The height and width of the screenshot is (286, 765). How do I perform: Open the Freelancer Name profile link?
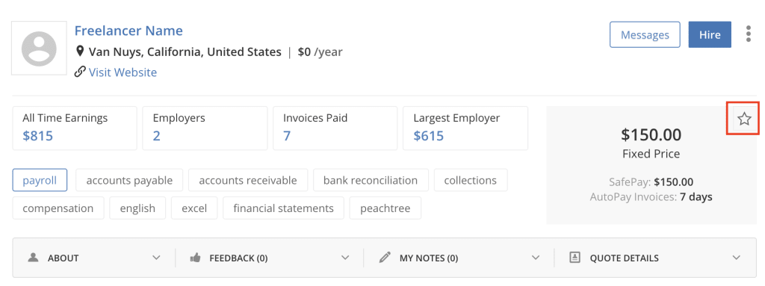[x=128, y=31]
